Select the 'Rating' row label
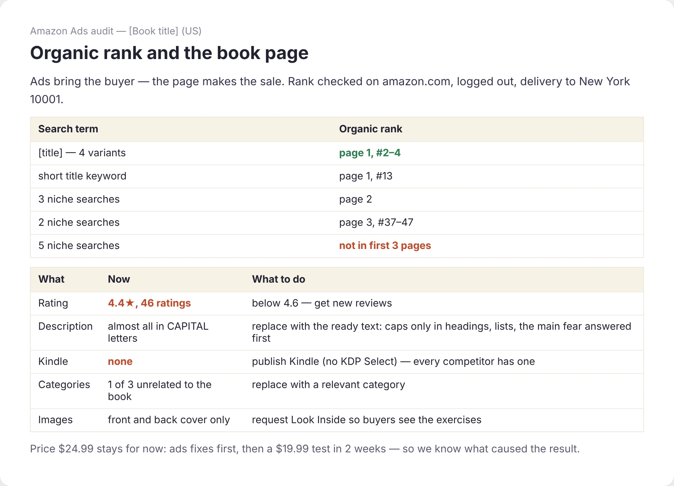The image size is (674, 486). [x=53, y=303]
